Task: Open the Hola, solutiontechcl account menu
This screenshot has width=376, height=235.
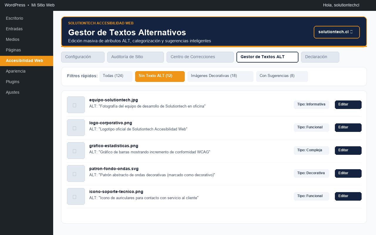Action: 341,5
